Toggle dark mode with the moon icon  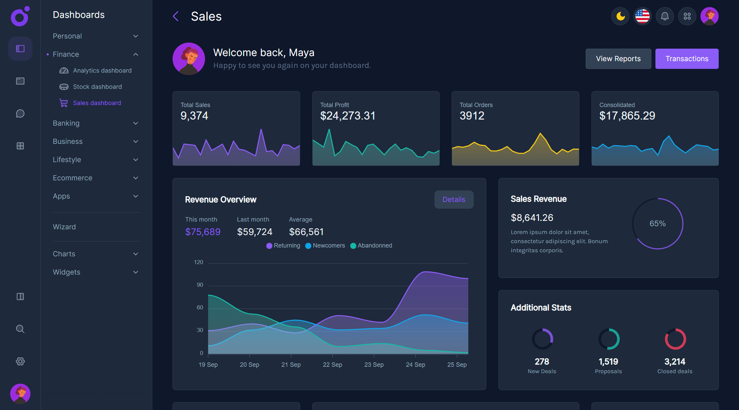pos(620,16)
